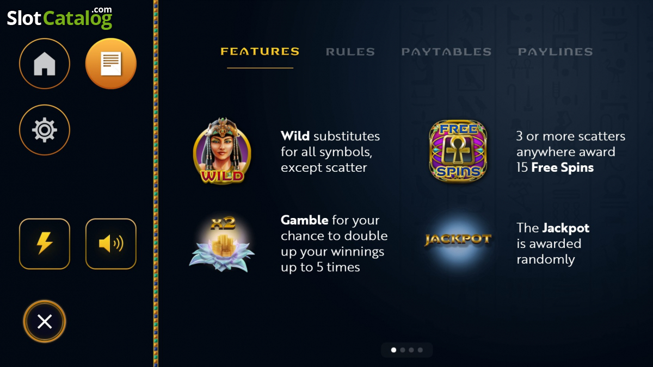The height and width of the screenshot is (367, 653).
Task: Toggle the lightning quick spin button
Action: pos(45,244)
